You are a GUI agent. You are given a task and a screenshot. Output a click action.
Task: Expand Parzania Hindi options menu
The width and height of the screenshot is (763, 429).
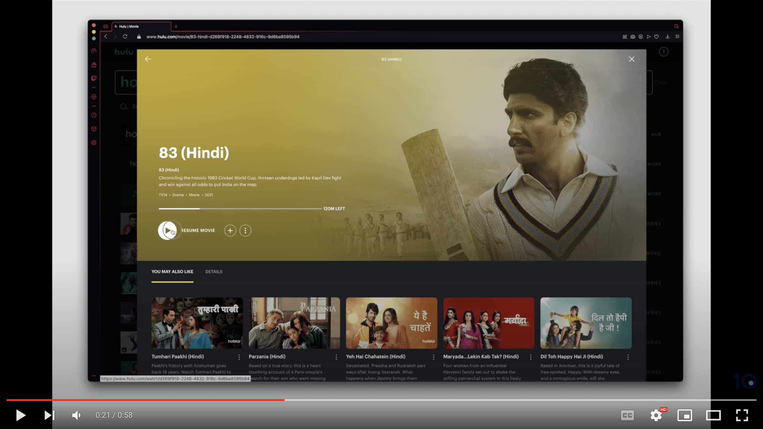click(x=336, y=357)
